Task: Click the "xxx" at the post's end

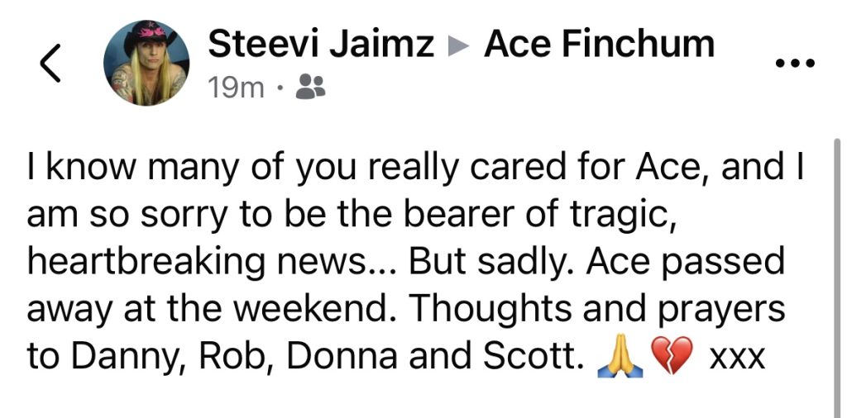Action: coord(736,358)
